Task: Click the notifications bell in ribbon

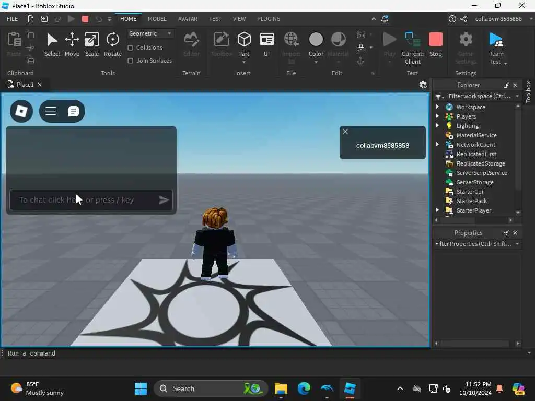Action: coord(385,19)
